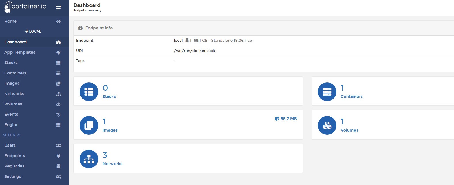Click the Dashboard page title

[87, 5]
